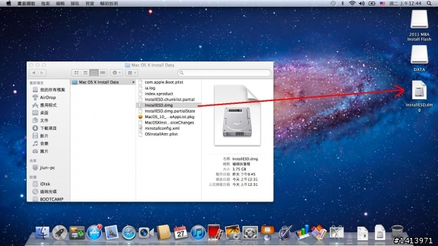
Task: Open System Preferences gear in Dock
Action: (250, 232)
